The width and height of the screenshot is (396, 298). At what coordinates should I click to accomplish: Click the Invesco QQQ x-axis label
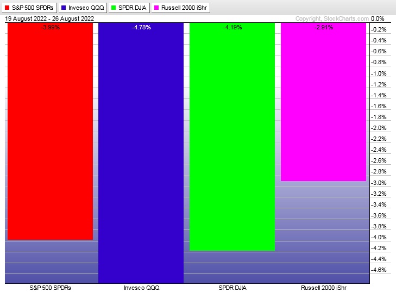[141, 288]
